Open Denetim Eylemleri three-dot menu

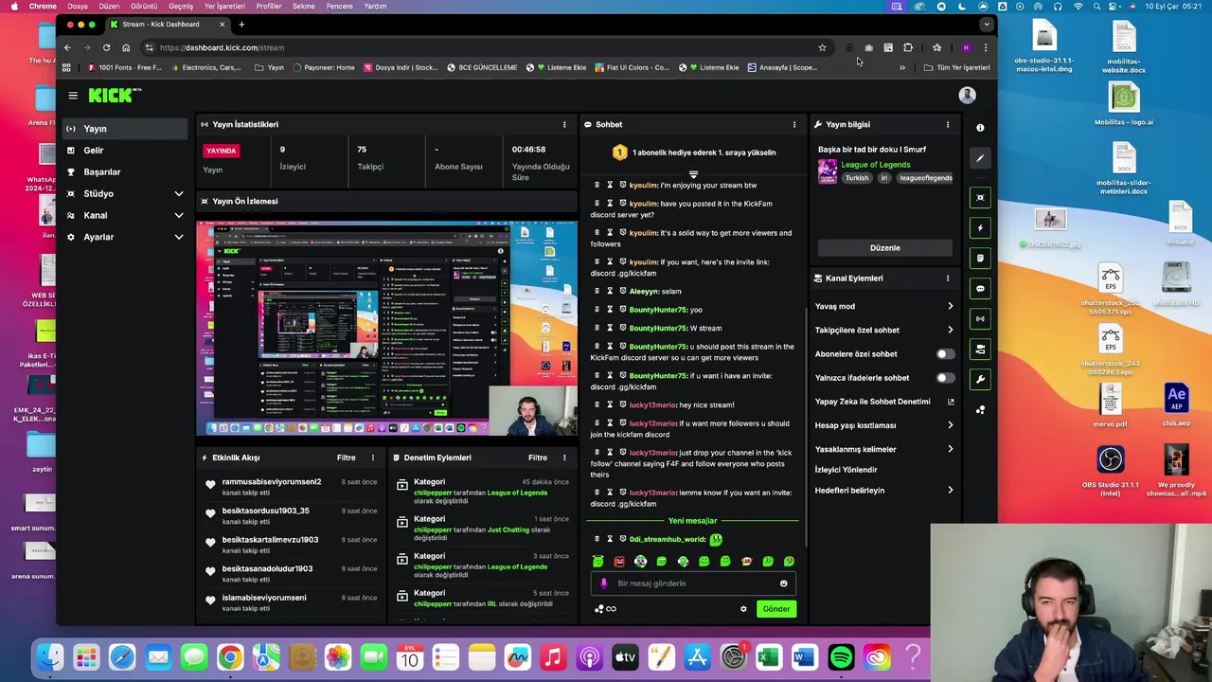(x=564, y=458)
